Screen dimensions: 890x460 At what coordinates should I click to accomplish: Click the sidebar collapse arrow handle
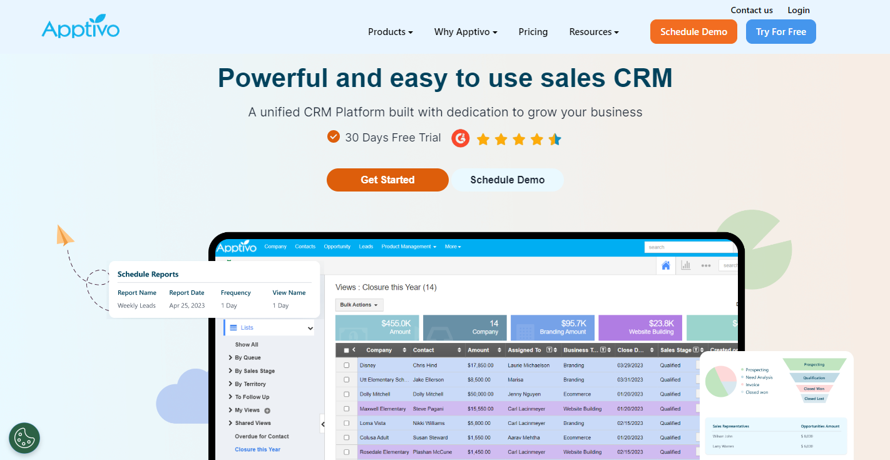(x=322, y=424)
